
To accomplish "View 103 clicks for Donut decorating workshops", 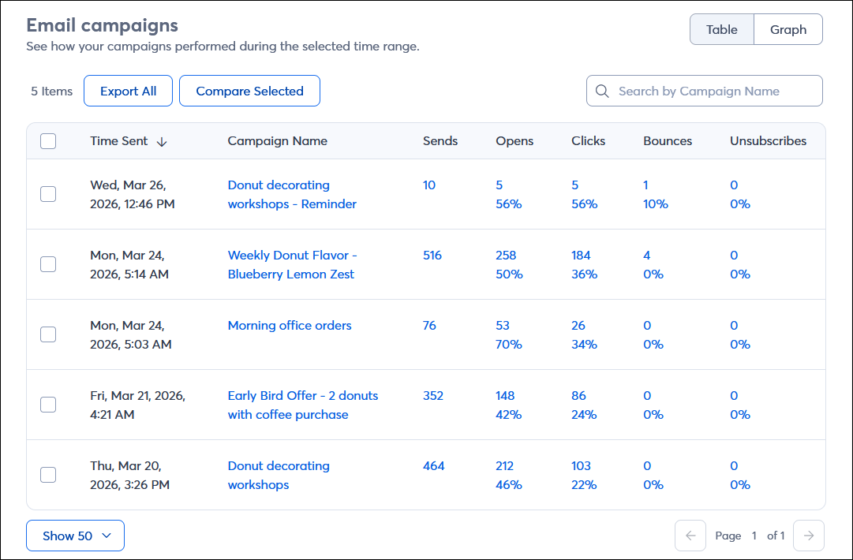I will (581, 465).
